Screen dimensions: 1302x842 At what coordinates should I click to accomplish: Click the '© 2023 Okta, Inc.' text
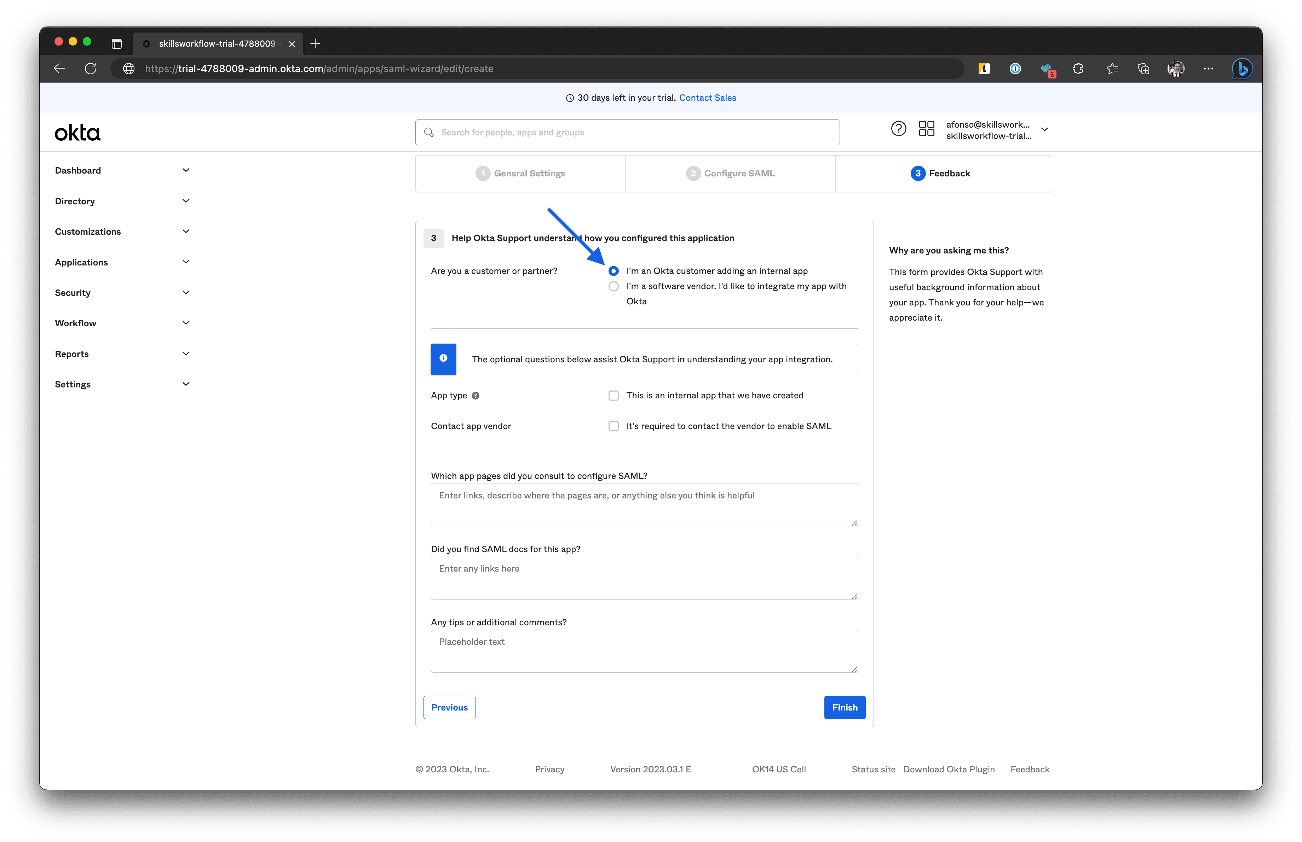pyautogui.click(x=452, y=769)
